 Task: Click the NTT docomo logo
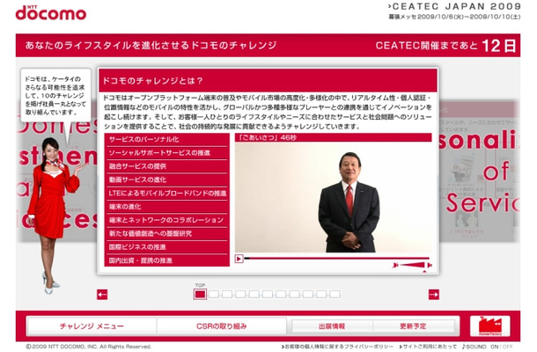pos(51,13)
